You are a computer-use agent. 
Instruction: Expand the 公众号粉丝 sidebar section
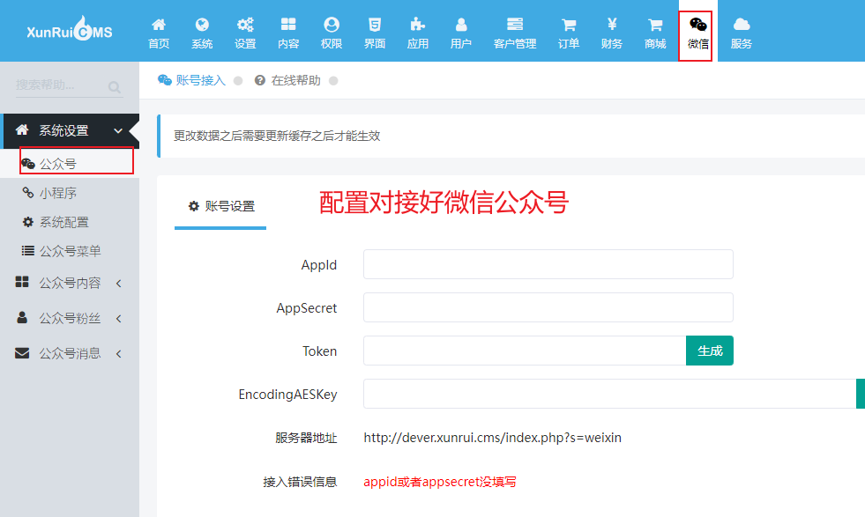70,318
